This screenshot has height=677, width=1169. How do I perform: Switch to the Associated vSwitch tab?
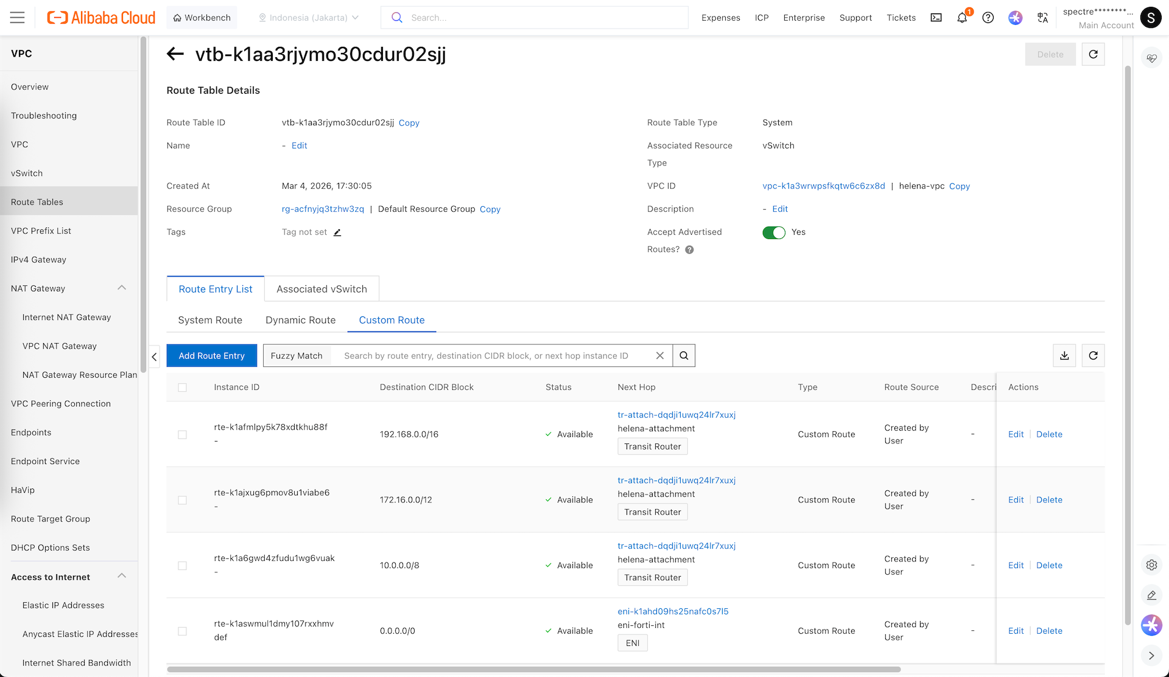pos(321,289)
